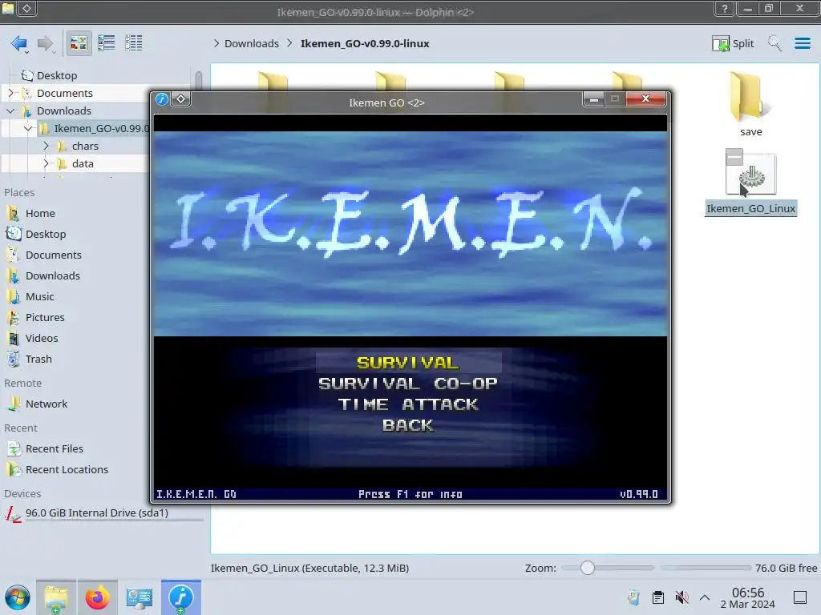Open Ikemen GO window menu icon
The width and height of the screenshot is (821, 615).
coord(162,98)
